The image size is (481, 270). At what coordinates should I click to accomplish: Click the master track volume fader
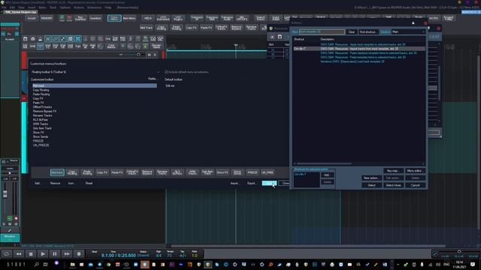(5, 193)
